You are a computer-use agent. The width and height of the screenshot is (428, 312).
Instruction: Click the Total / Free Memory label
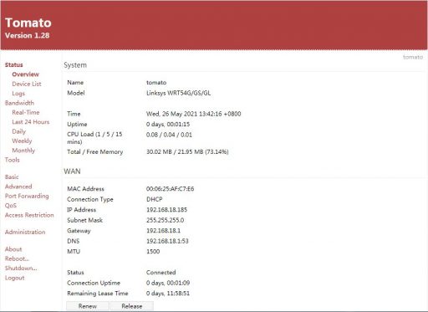94,152
